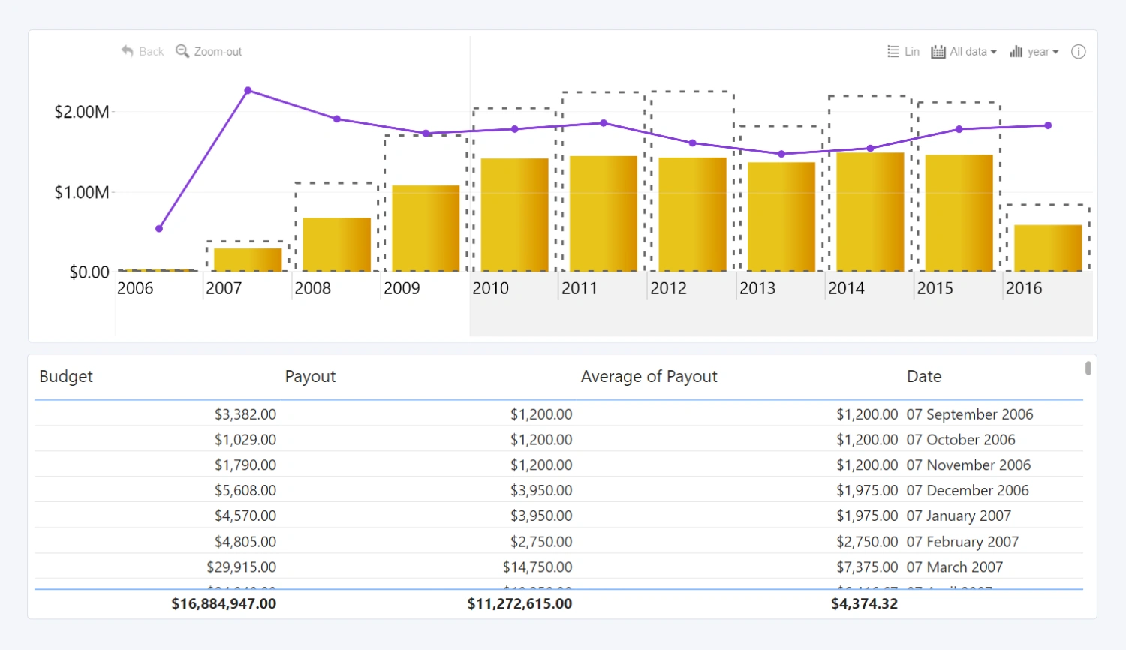This screenshot has width=1126, height=650.
Task: Select the 07 November 2006 date cell
Action: (x=968, y=465)
